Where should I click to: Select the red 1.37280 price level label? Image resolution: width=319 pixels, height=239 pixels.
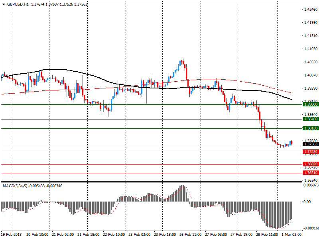pyautogui.click(x=310, y=152)
